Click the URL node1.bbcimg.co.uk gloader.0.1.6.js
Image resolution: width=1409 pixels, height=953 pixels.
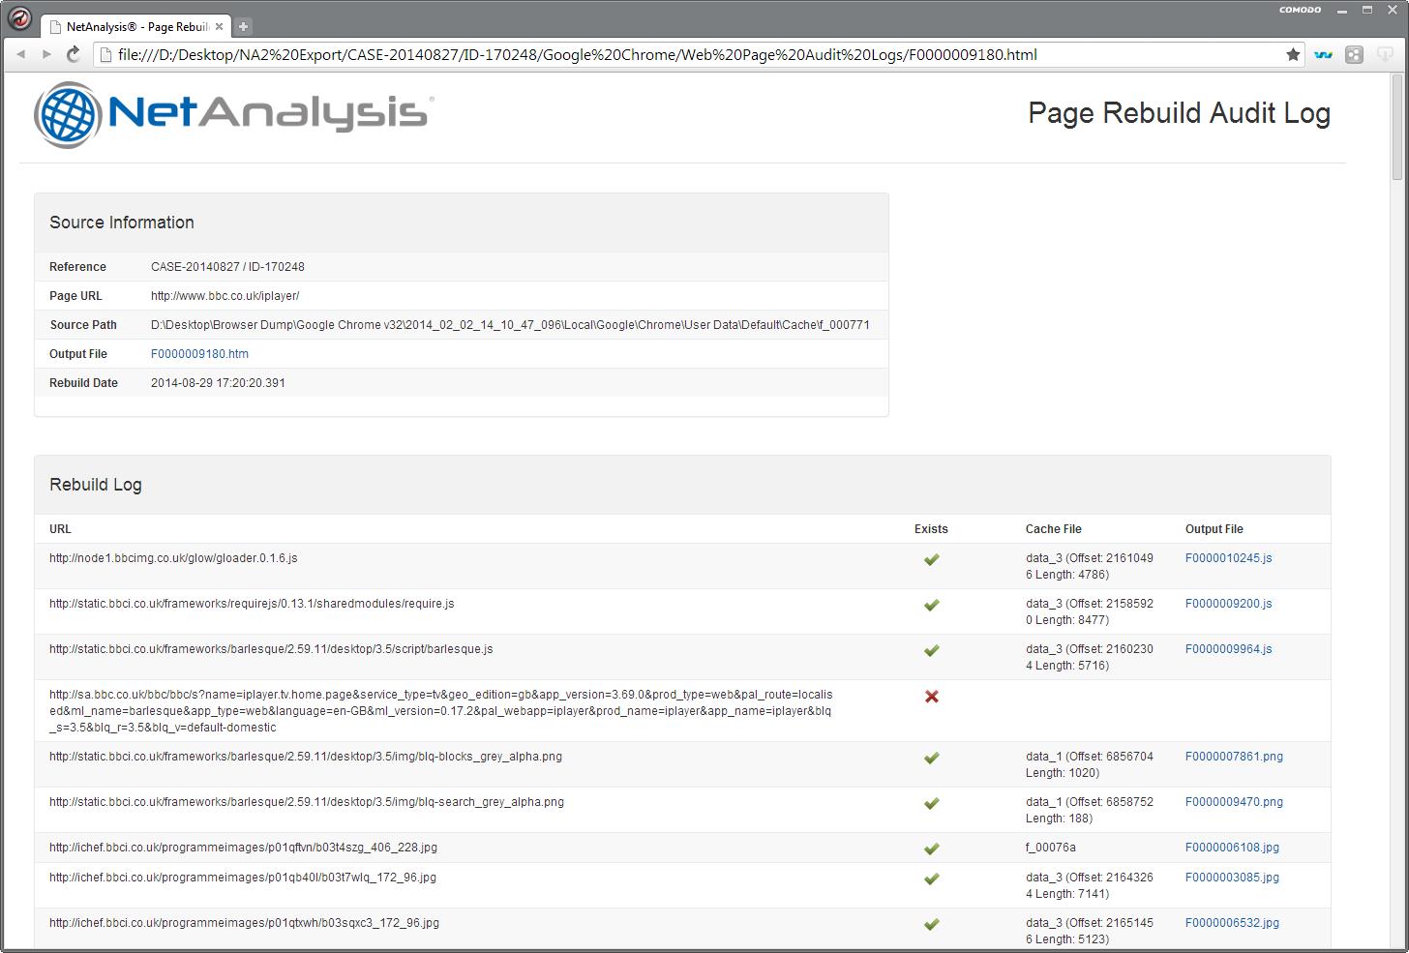(173, 558)
